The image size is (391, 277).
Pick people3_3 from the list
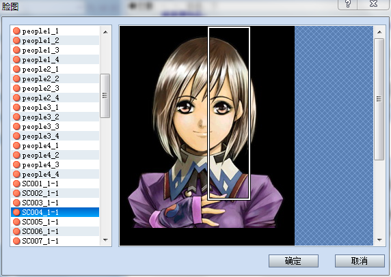pos(55,126)
